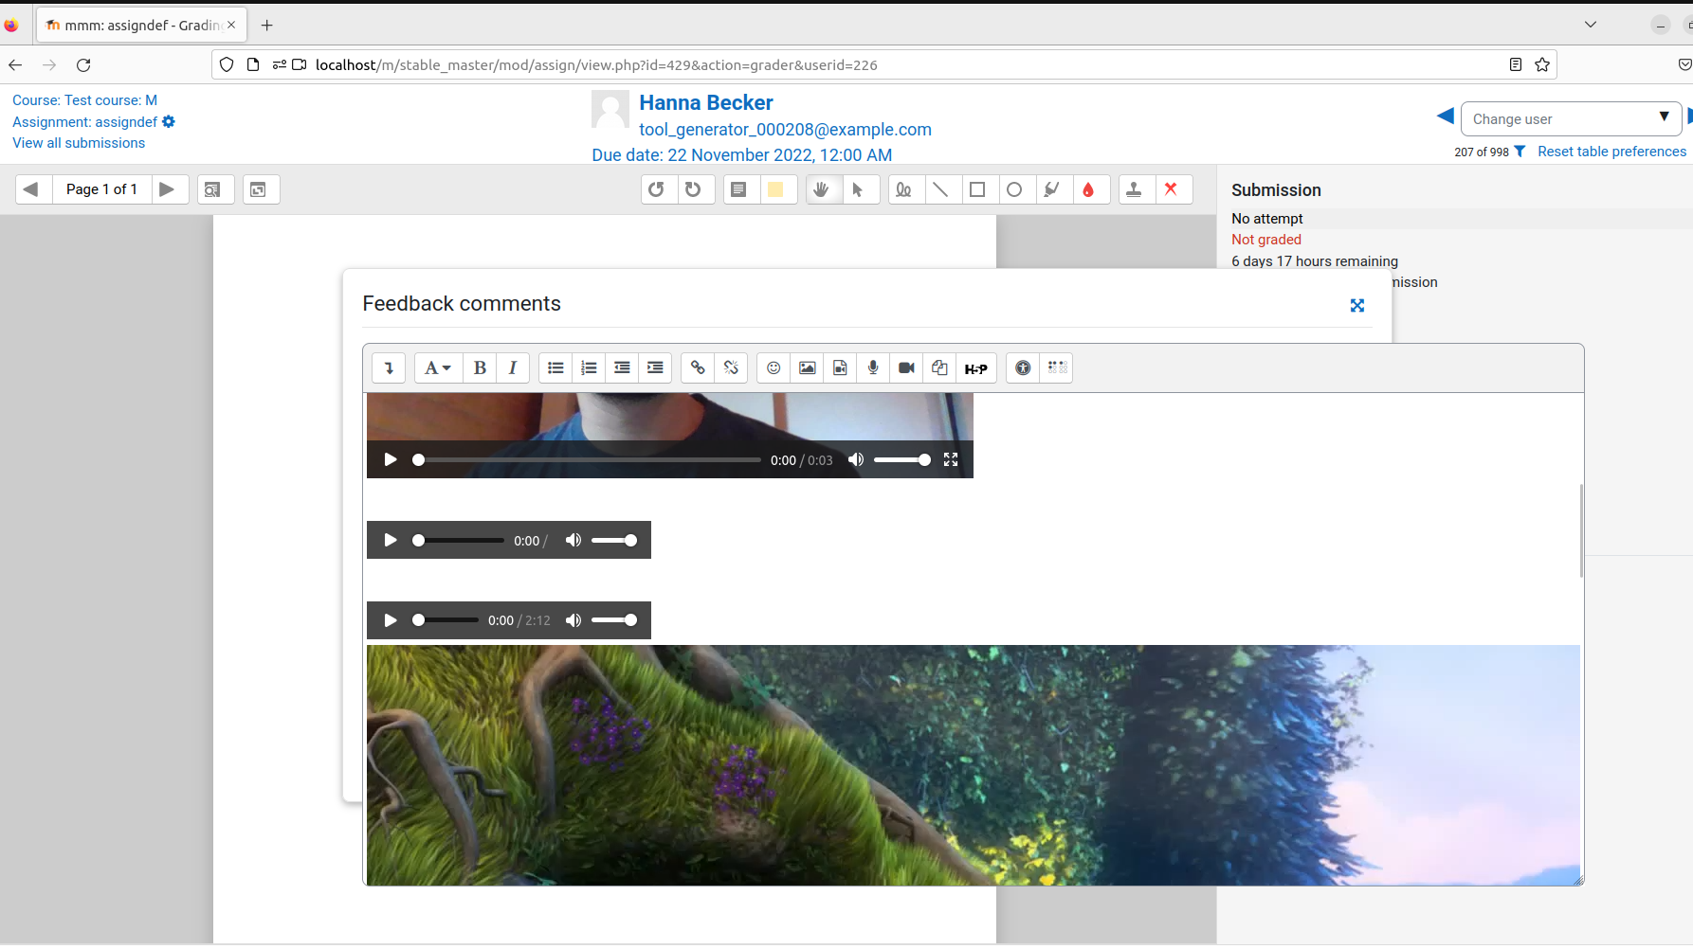Insert a link in feedback comments
The width and height of the screenshot is (1693, 949).
(698, 367)
